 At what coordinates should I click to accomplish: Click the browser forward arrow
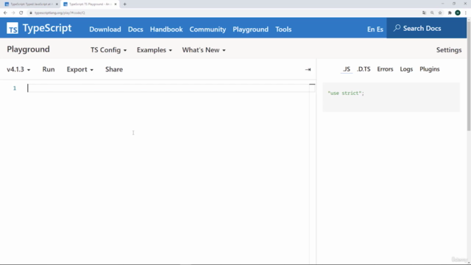click(13, 13)
